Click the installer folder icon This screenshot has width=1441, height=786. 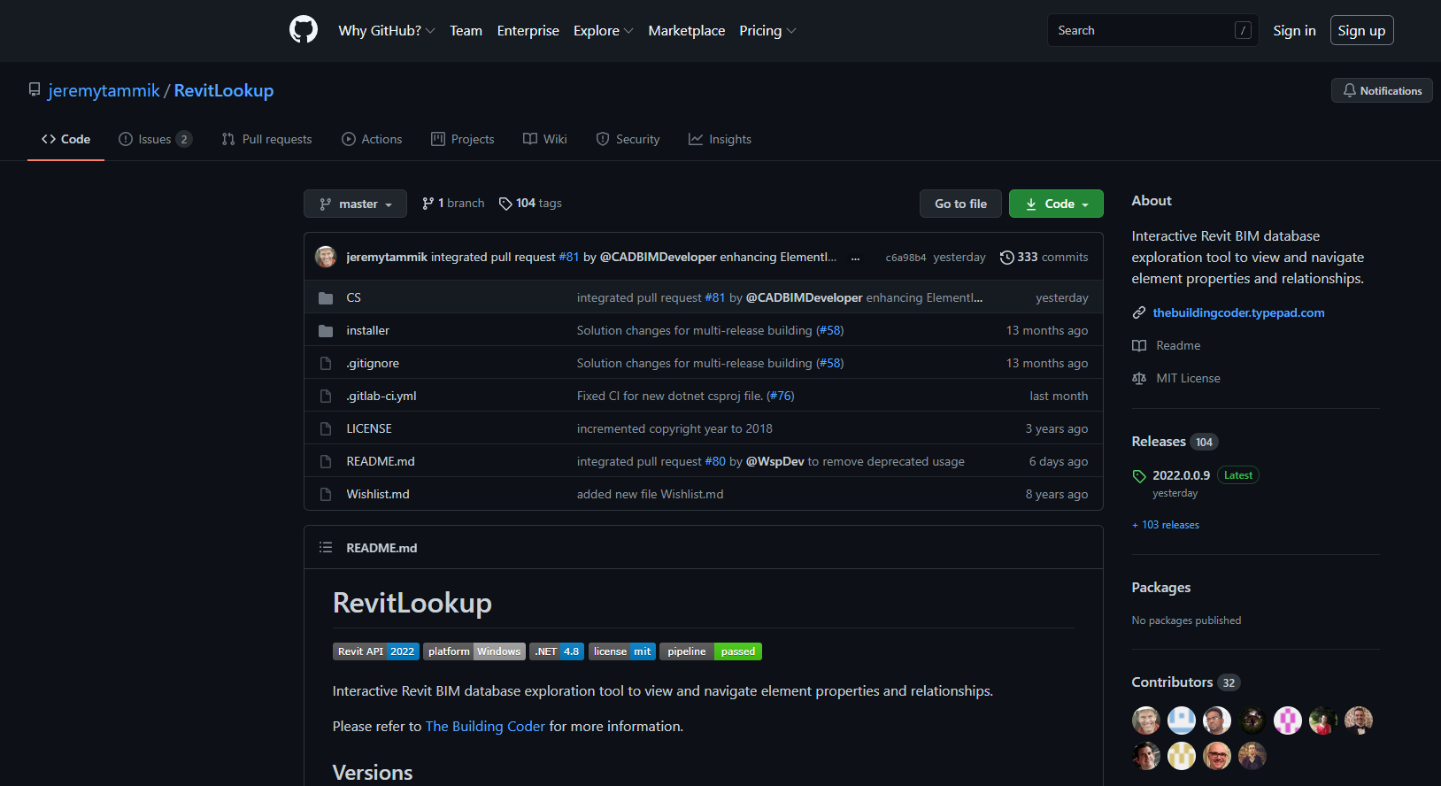[x=326, y=331]
